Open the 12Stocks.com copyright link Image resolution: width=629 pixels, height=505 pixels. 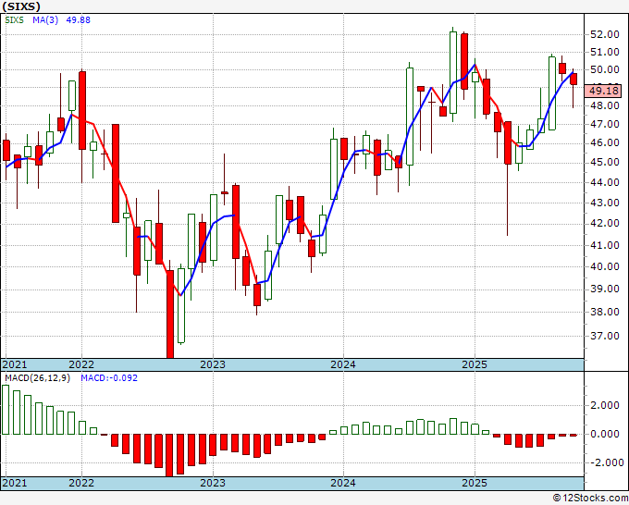point(590,499)
